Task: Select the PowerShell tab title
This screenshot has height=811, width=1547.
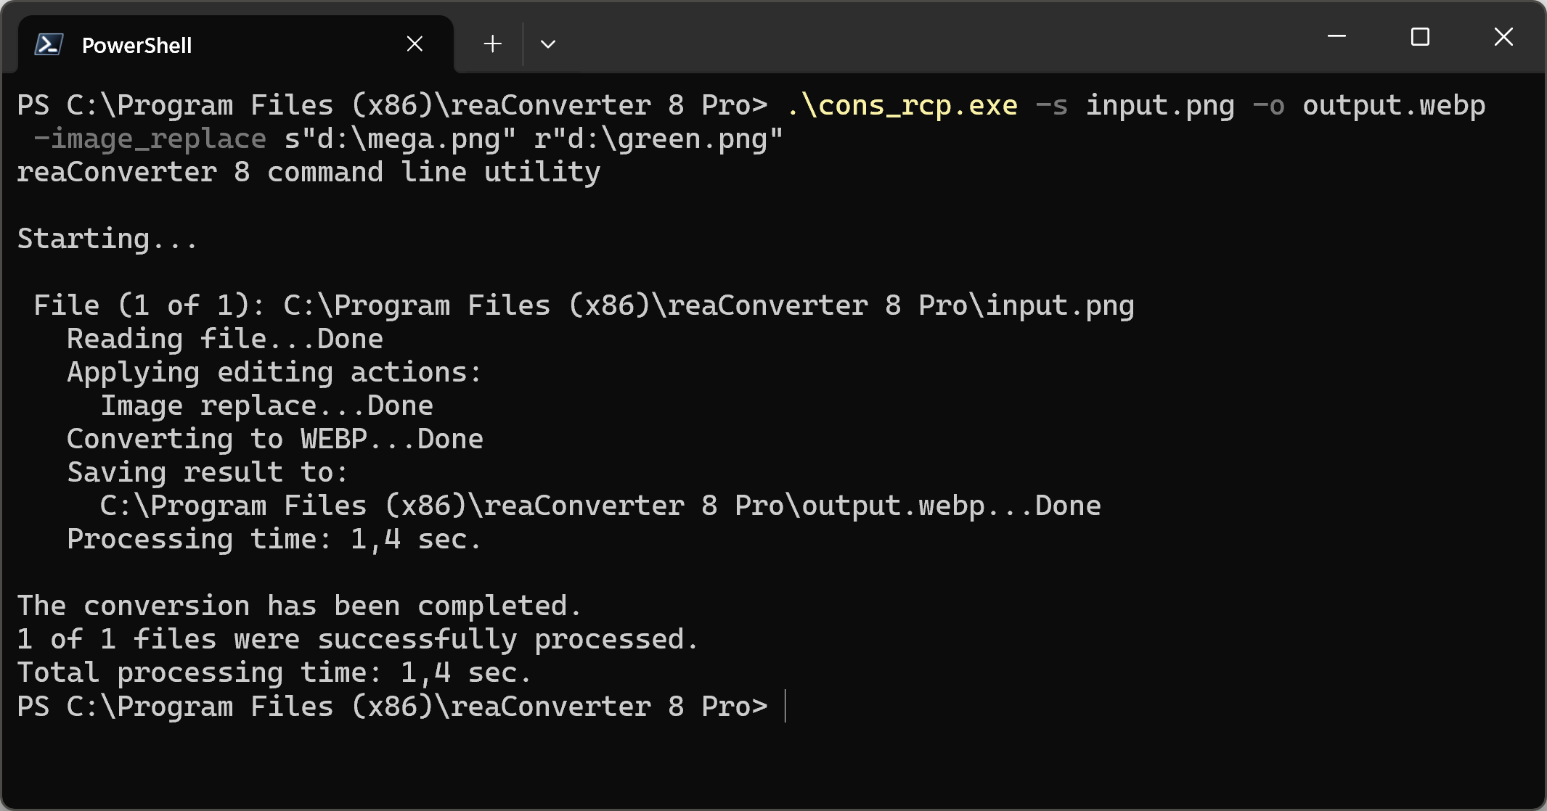Action: [136, 45]
